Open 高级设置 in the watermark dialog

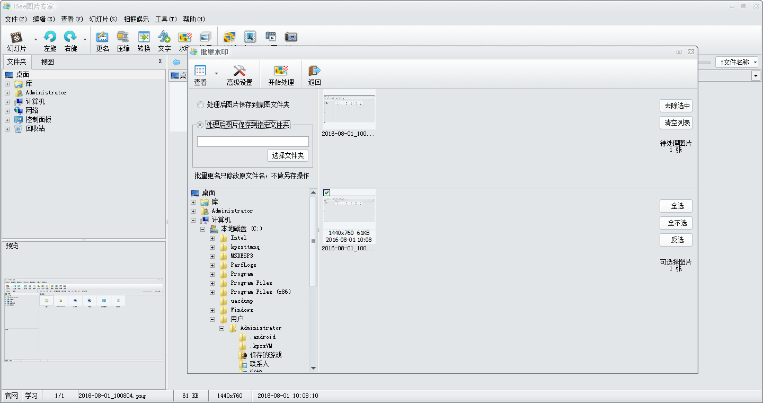tap(239, 72)
